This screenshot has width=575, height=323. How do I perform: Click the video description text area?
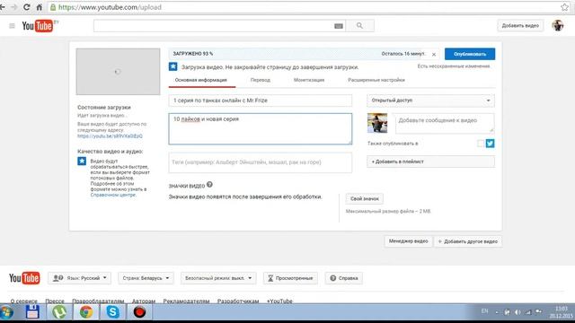261,129
